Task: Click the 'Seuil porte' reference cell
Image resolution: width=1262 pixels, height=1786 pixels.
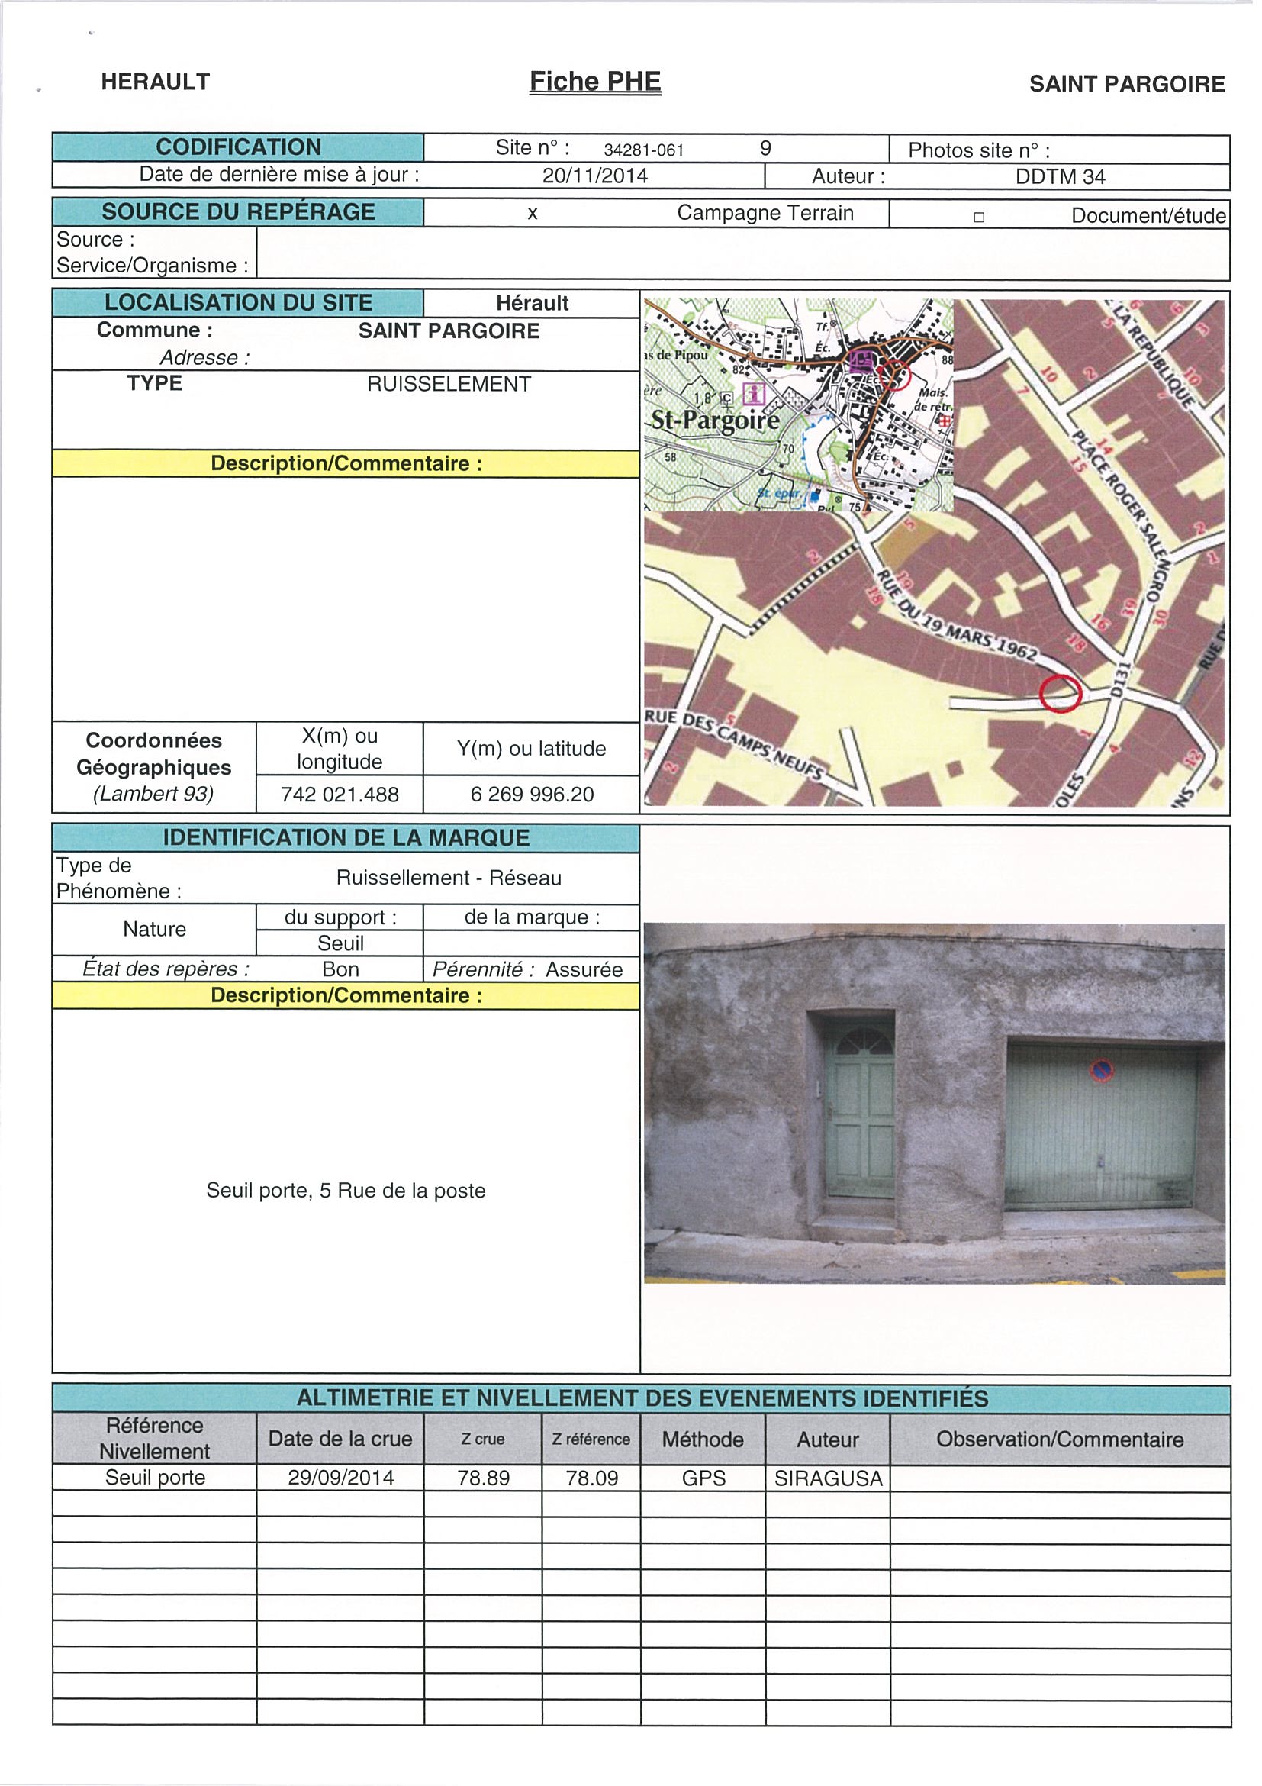Action: (x=155, y=1477)
